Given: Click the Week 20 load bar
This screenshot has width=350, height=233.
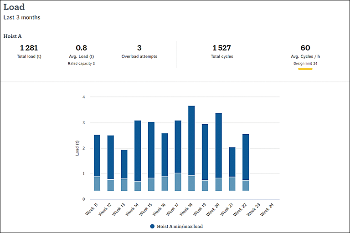Looking at the screenshot, I should coord(219,150).
